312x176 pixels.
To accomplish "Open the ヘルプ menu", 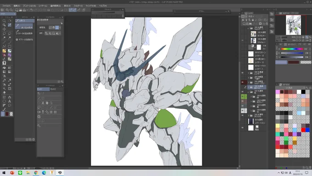I will tap(103, 6).
